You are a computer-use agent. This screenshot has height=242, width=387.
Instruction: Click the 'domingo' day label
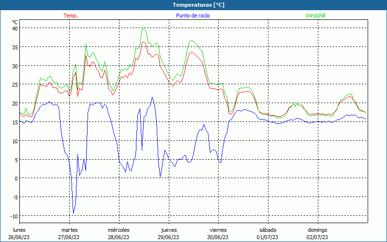pyautogui.click(x=317, y=230)
